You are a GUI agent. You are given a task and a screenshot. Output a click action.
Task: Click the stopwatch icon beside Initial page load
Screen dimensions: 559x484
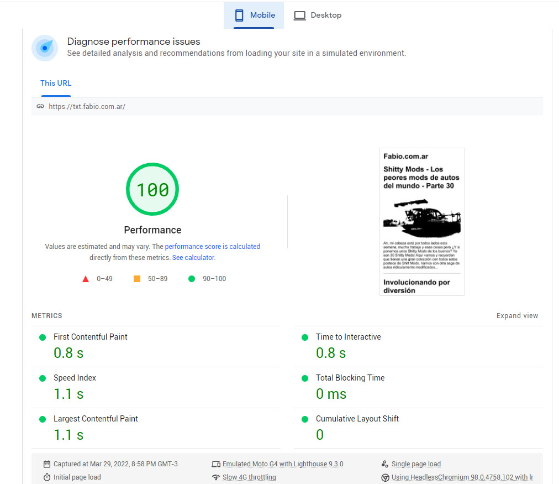(47, 477)
